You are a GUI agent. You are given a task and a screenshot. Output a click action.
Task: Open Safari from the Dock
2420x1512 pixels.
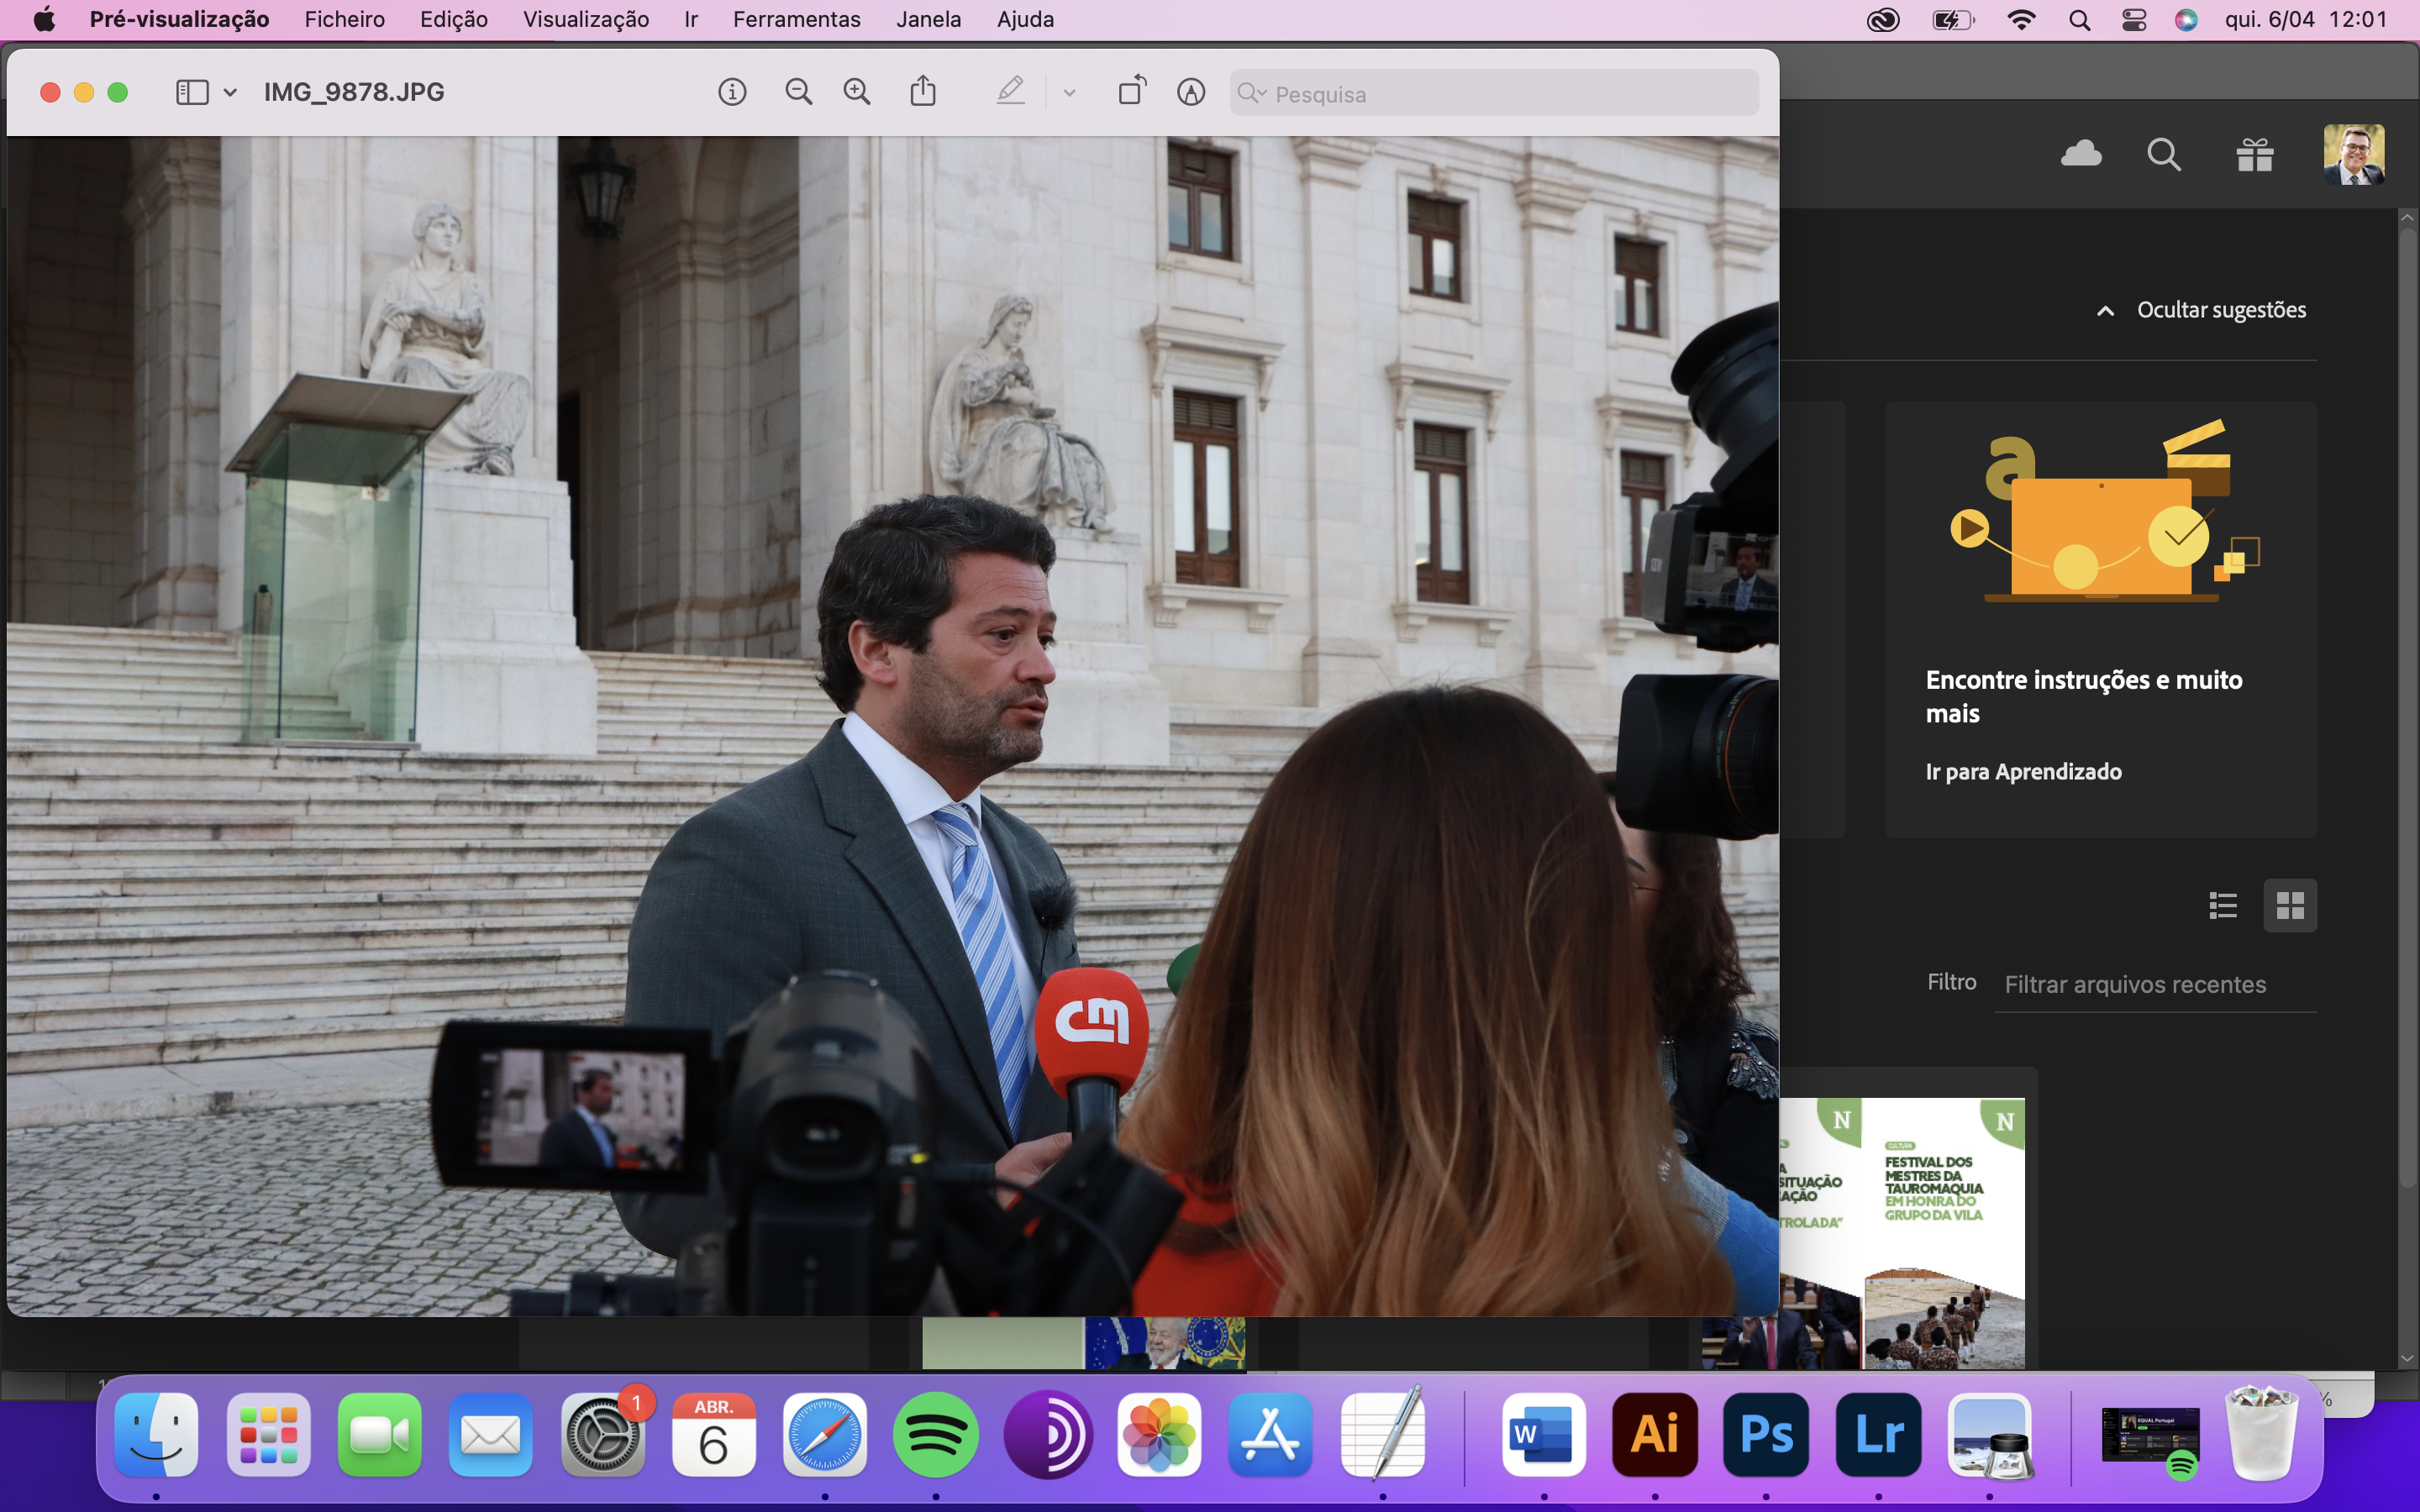coord(825,1435)
